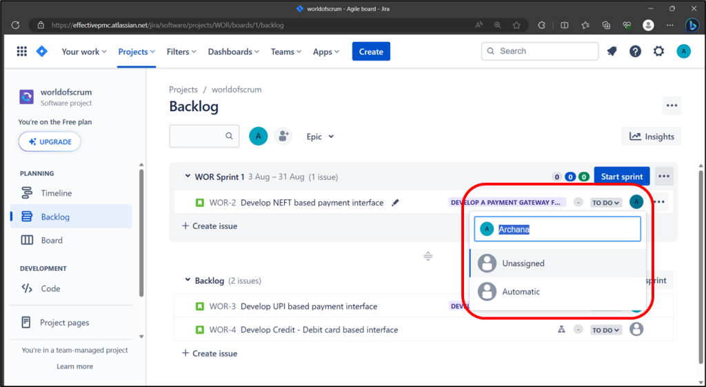Click unassigned avatar on WOR-4 row
Viewport: 706px width, 387px height.
click(x=636, y=329)
